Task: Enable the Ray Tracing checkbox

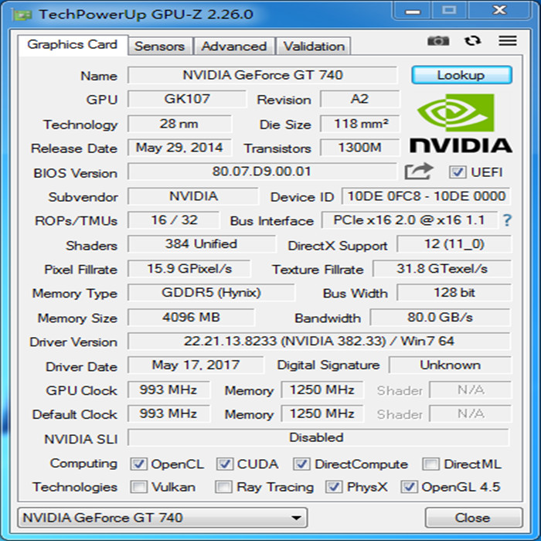Action: pyautogui.click(x=223, y=487)
